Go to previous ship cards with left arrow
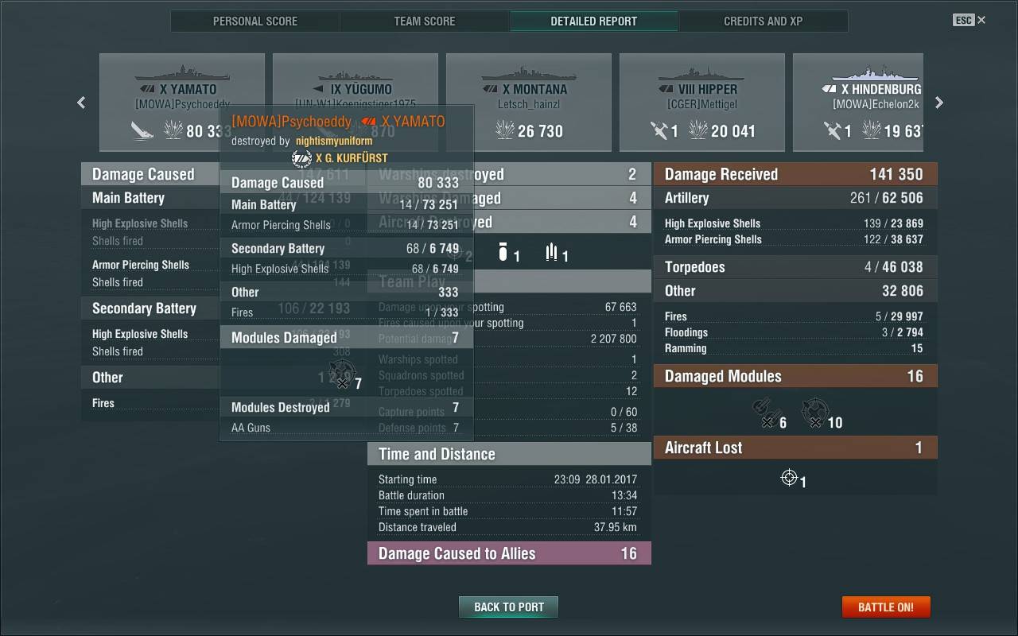The width and height of the screenshot is (1018, 636). (81, 103)
